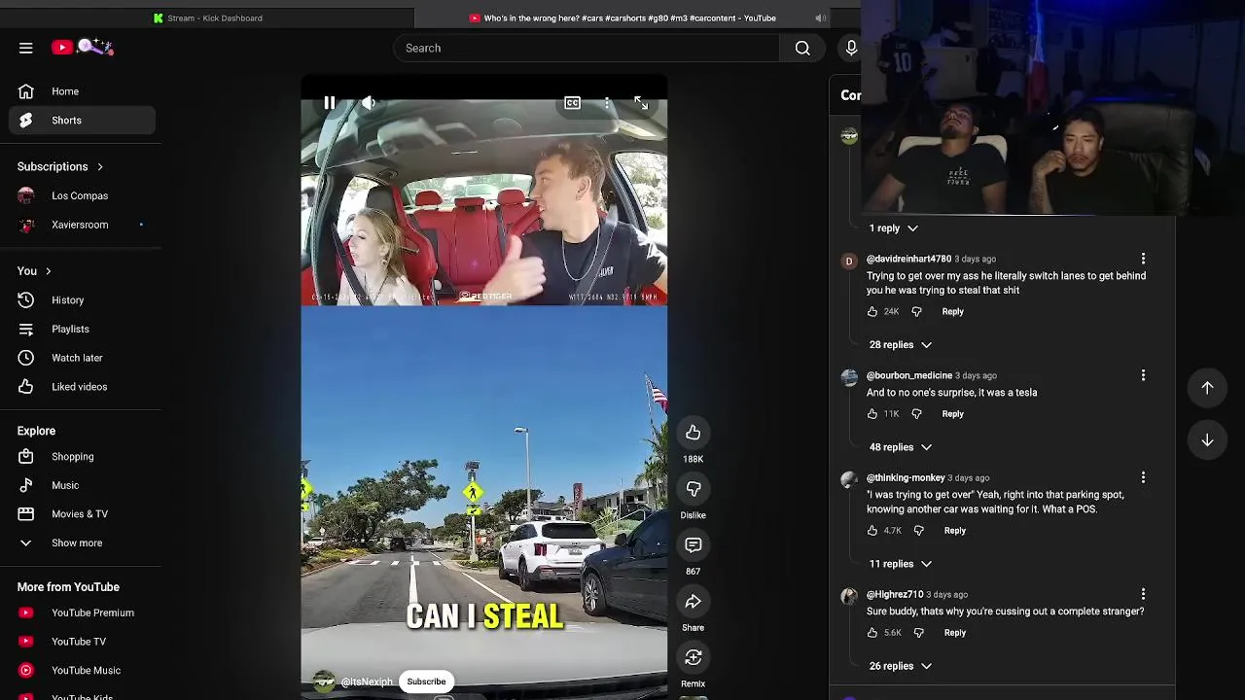
Task: Expand 48 replies under bourbon_medicine
Action: (x=900, y=447)
